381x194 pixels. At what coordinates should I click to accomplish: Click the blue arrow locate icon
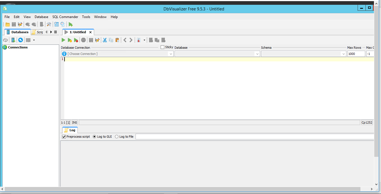click(21, 40)
